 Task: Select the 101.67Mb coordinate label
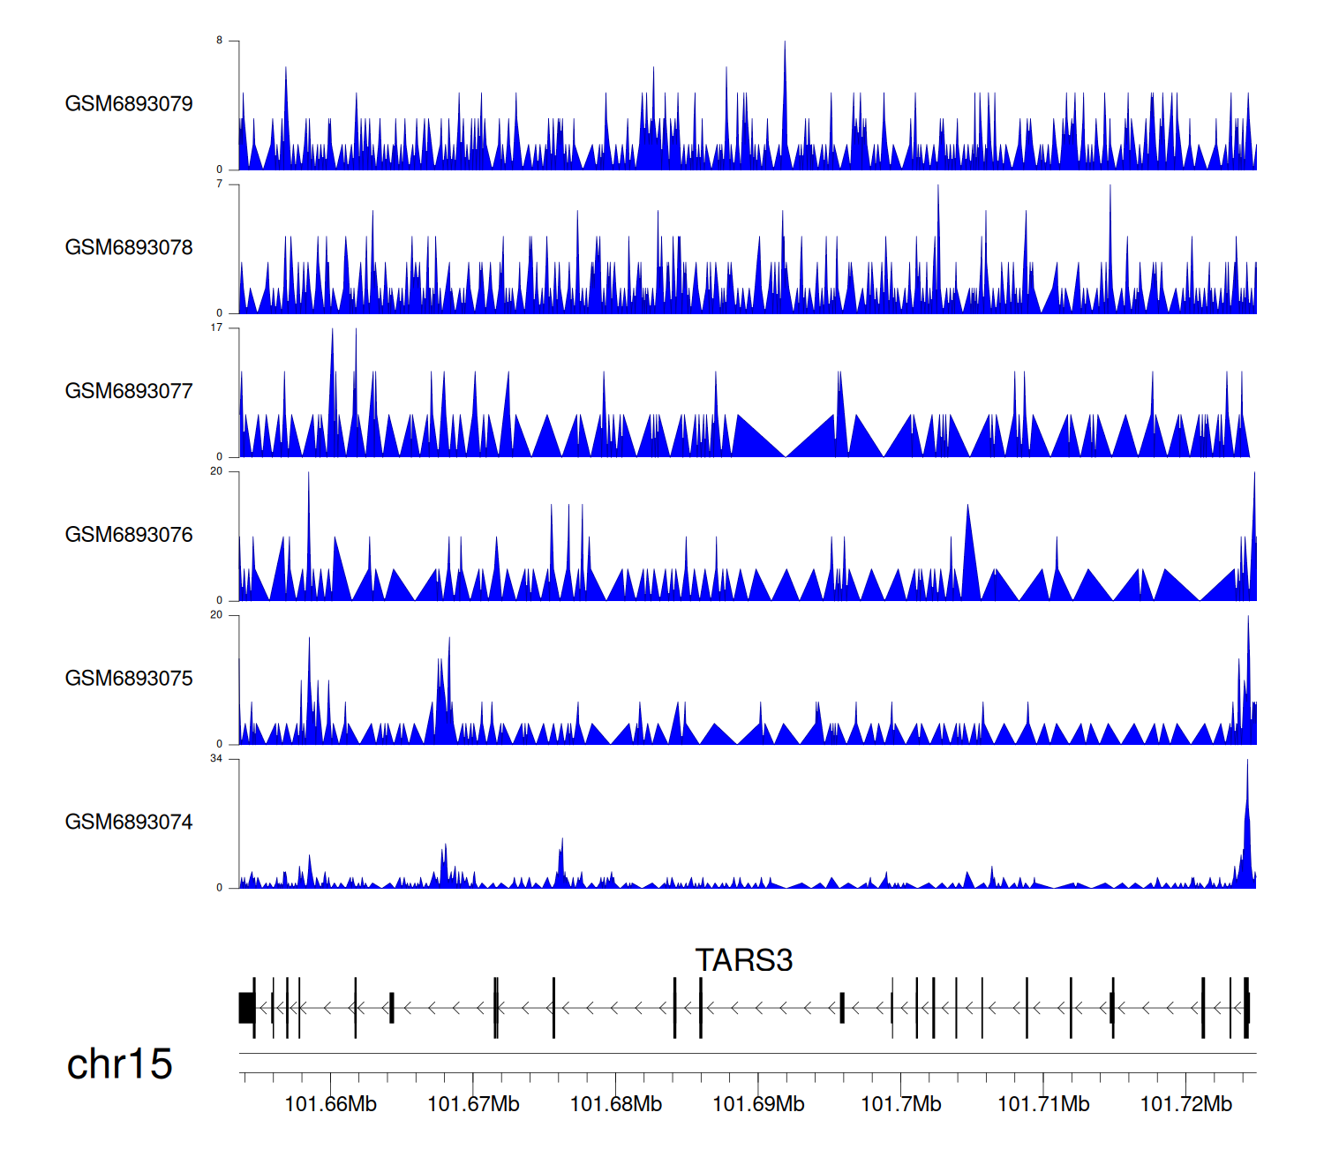(473, 1105)
